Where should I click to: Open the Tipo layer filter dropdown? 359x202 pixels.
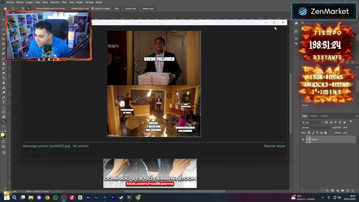tap(311, 122)
